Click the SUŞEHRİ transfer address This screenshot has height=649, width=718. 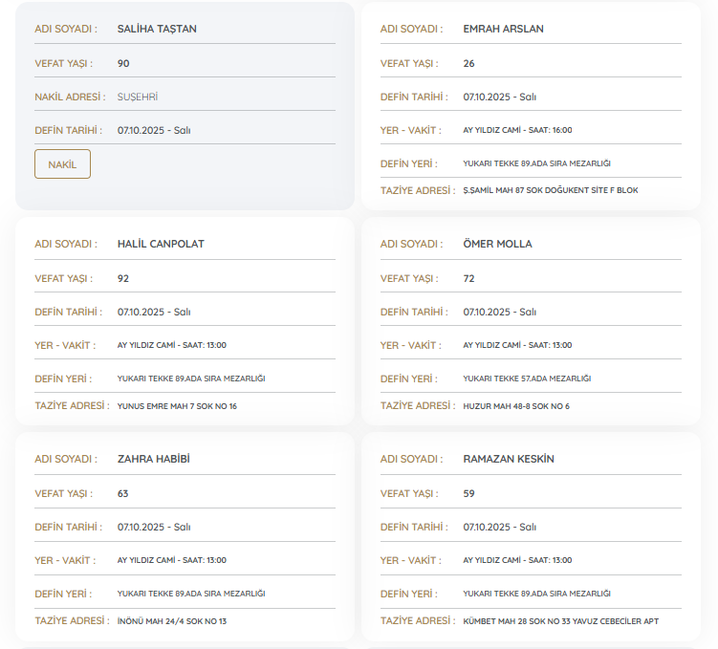coord(137,97)
